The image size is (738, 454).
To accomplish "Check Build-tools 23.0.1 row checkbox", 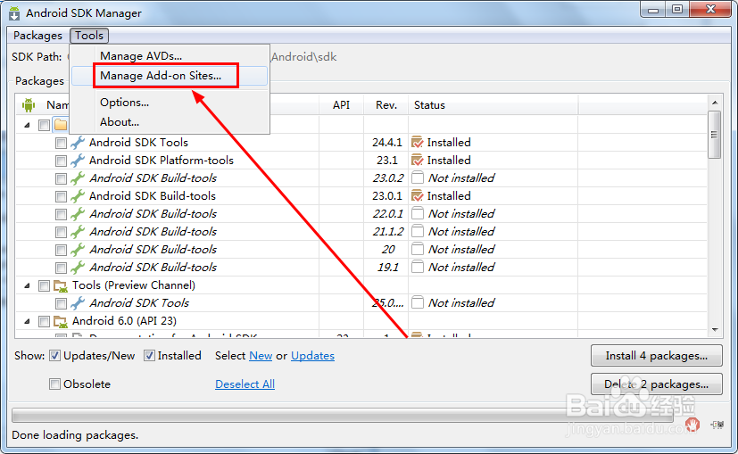I will (x=61, y=196).
